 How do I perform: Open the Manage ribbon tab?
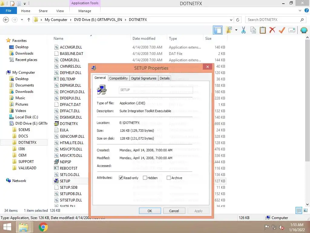[x=85, y=11]
